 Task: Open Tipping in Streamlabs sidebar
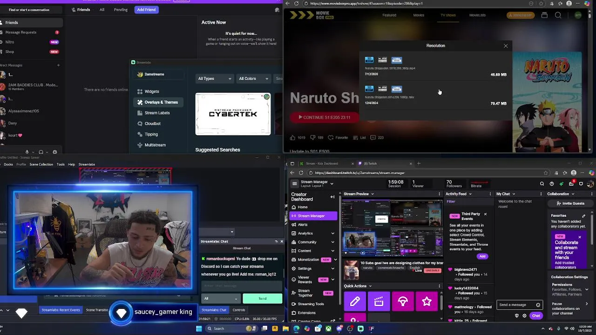pos(151,134)
